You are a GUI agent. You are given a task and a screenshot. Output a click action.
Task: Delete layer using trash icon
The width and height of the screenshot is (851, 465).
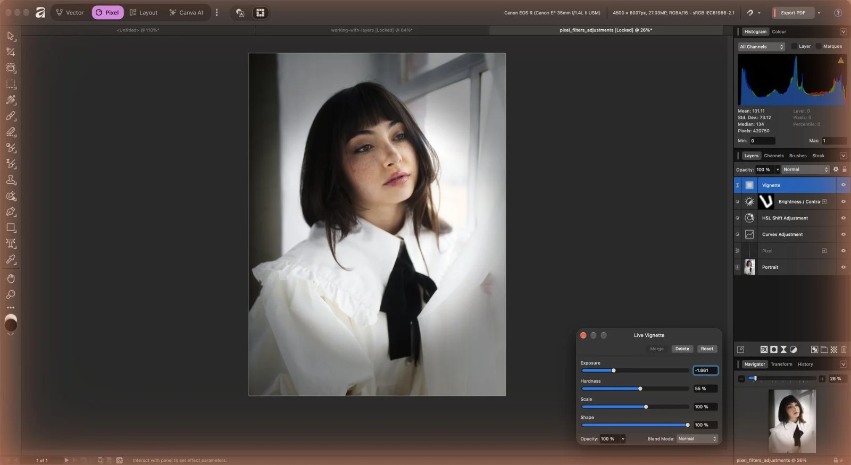pos(844,349)
